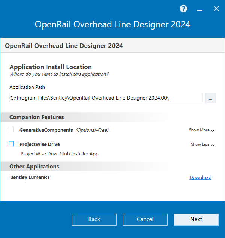Screen dimensions: 225x238
Task: Cancel the installation
Action: pyautogui.click(x=145, y=220)
